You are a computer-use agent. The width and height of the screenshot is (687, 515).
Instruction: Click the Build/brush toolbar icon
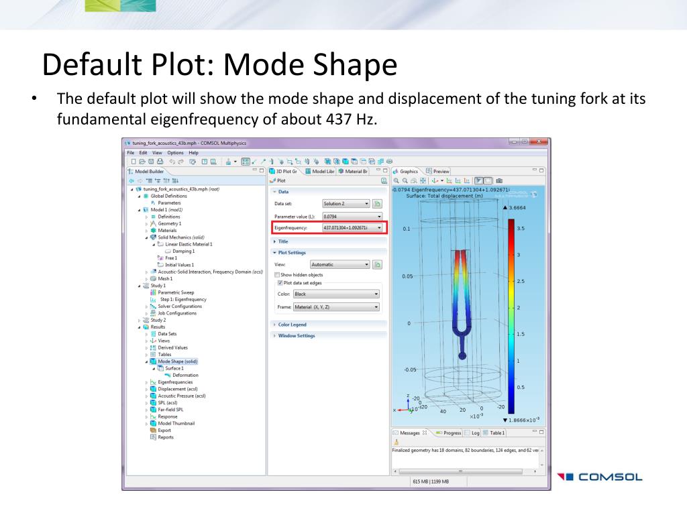(x=228, y=162)
